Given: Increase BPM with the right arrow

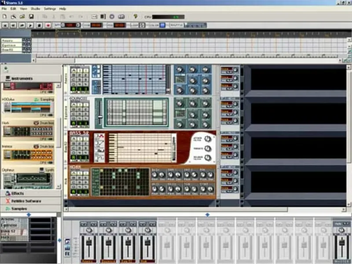Looking at the screenshot, I should pos(78,25).
